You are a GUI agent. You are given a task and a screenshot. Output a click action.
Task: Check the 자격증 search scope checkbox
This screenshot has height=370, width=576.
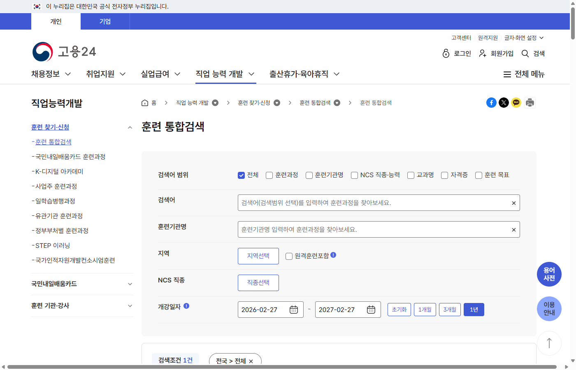tap(444, 175)
